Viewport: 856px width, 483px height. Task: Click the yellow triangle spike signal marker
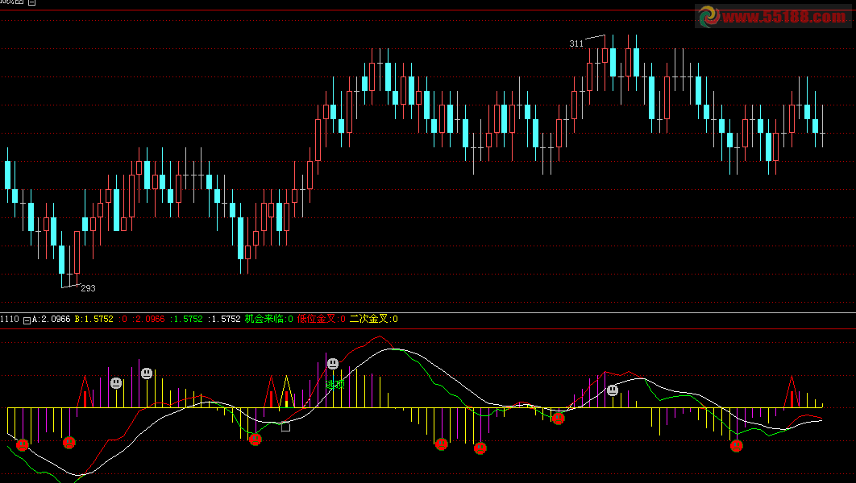[x=287, y=392]
